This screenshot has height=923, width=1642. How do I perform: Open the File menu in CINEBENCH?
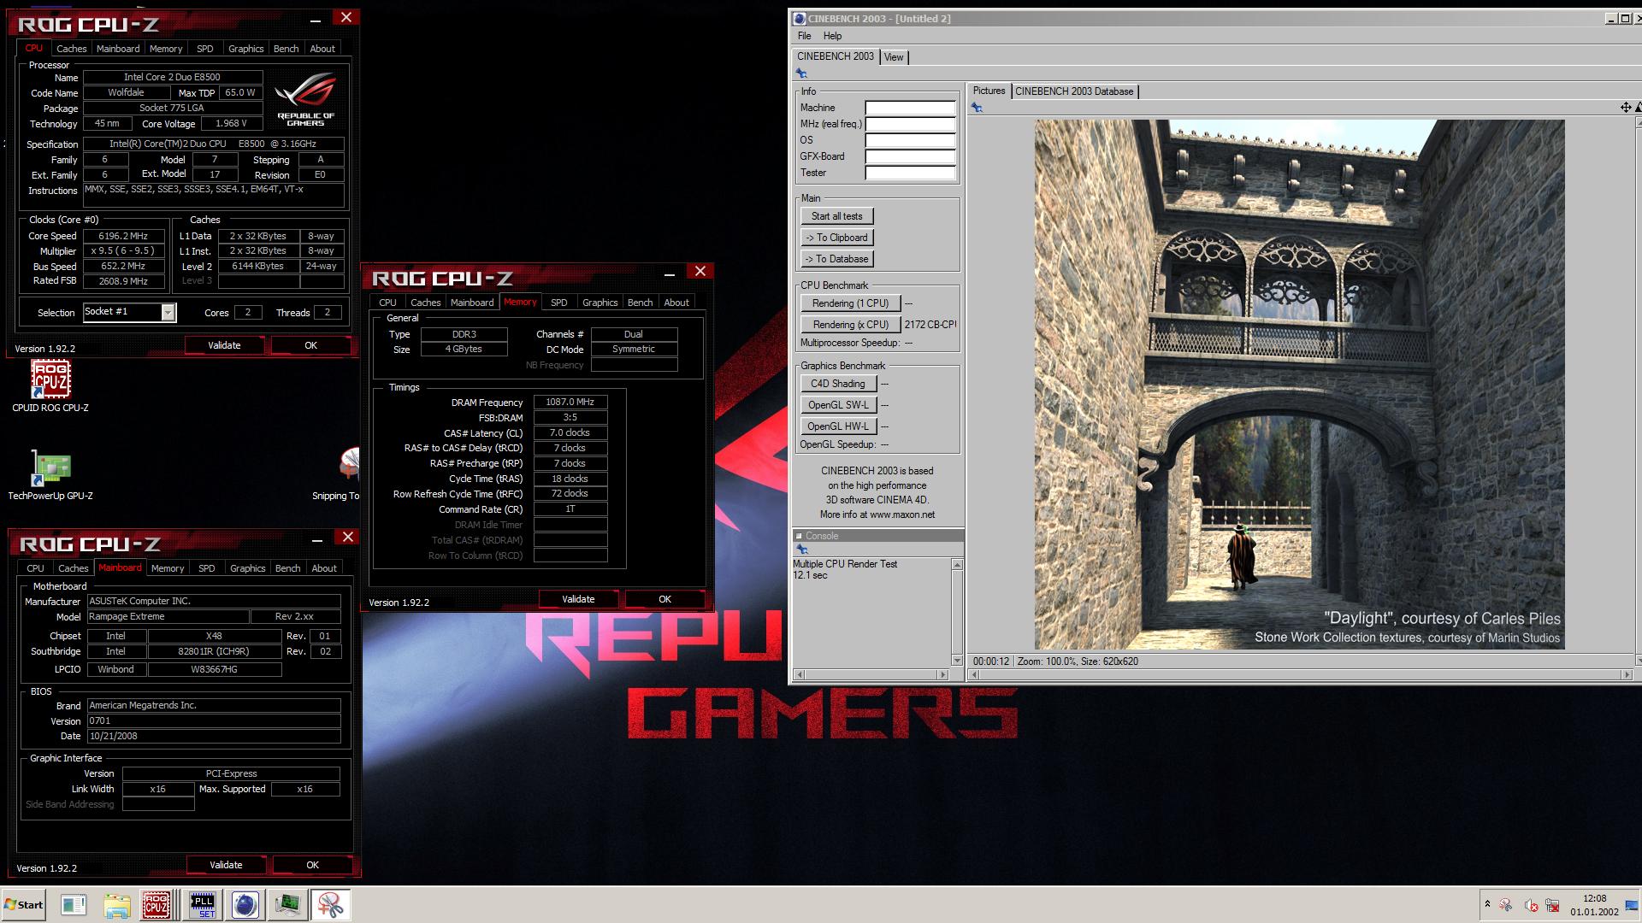tap(804, 36)
